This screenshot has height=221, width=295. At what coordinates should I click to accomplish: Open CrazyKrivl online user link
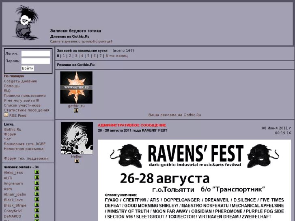(x=13, y=210)
